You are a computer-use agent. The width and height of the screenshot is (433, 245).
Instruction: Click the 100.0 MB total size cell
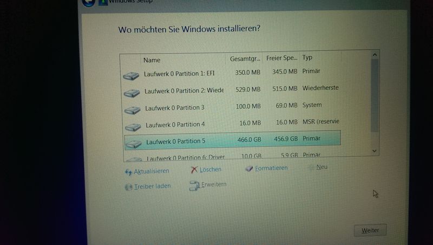pos(248,106)
